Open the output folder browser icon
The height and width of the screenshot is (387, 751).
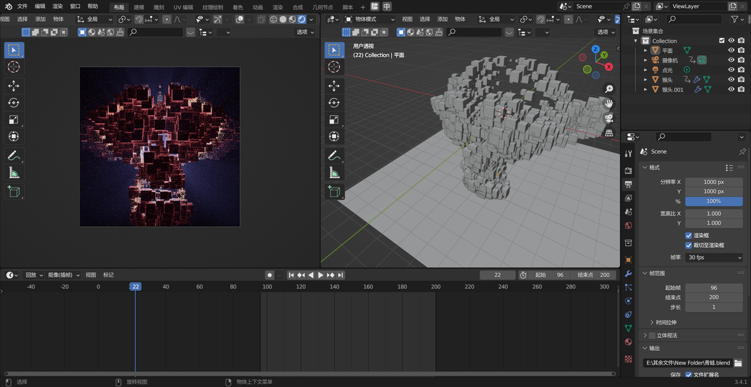pos(738,363)
